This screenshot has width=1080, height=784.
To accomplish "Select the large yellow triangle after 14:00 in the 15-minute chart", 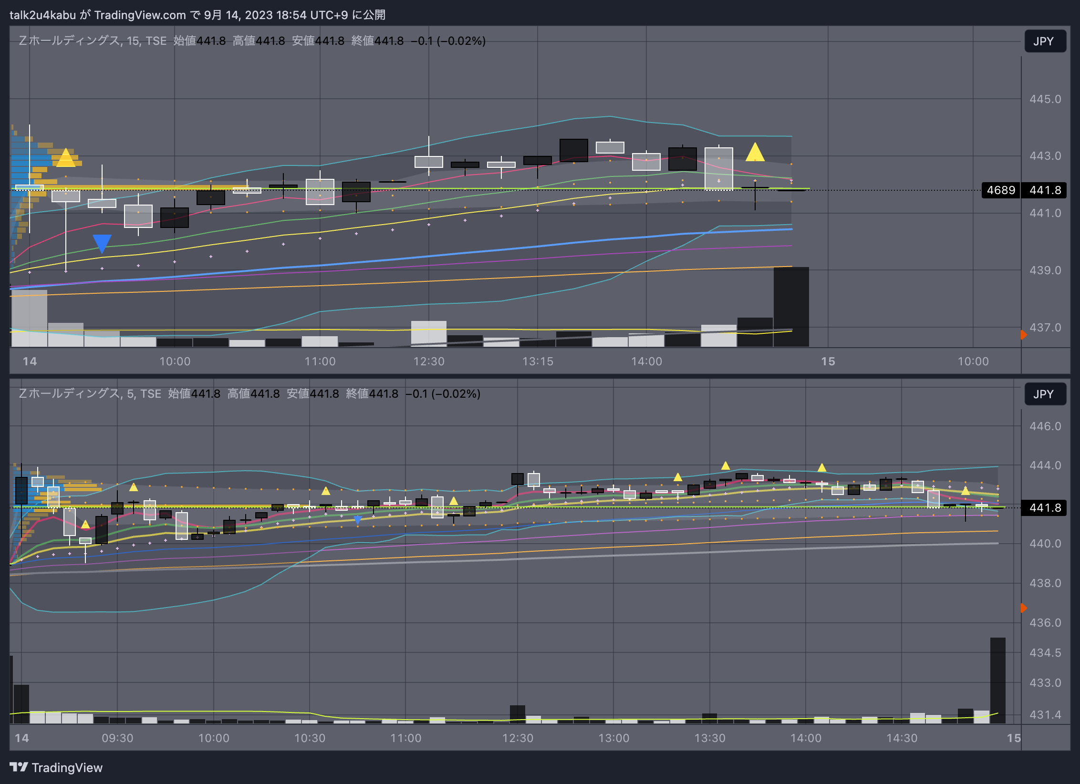I will click(755, 152).
